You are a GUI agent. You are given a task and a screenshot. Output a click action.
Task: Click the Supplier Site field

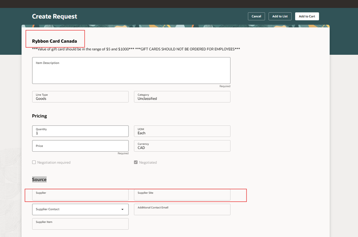coord(182,195)
